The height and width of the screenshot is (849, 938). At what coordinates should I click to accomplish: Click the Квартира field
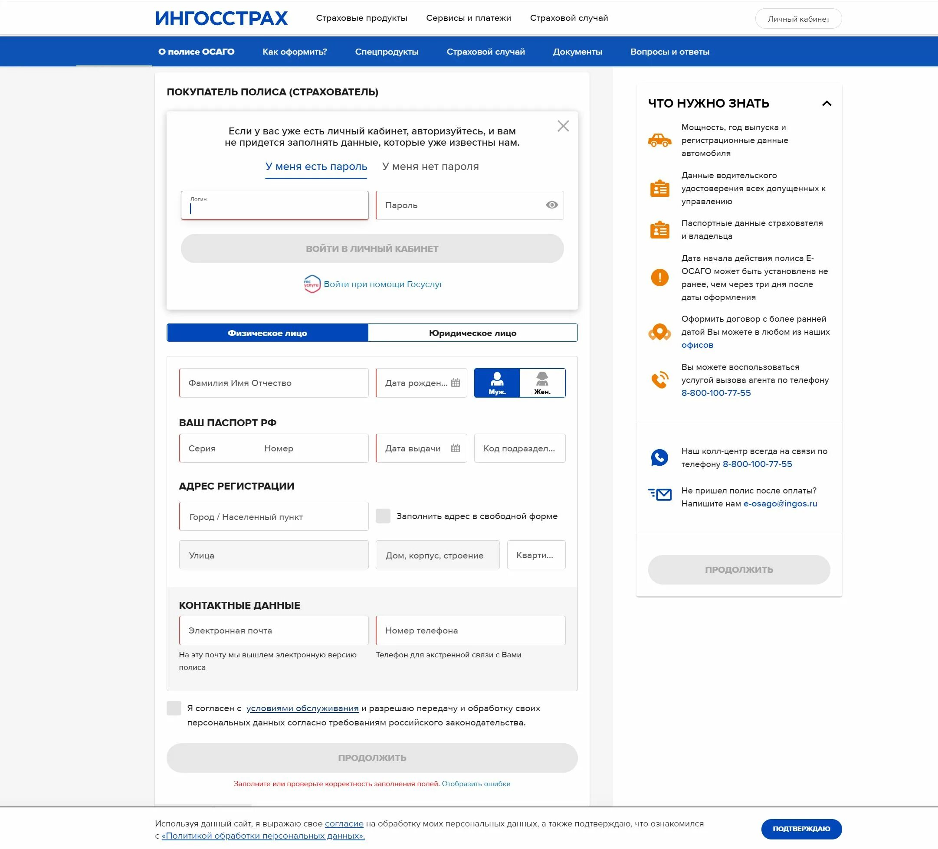point(536,555)
